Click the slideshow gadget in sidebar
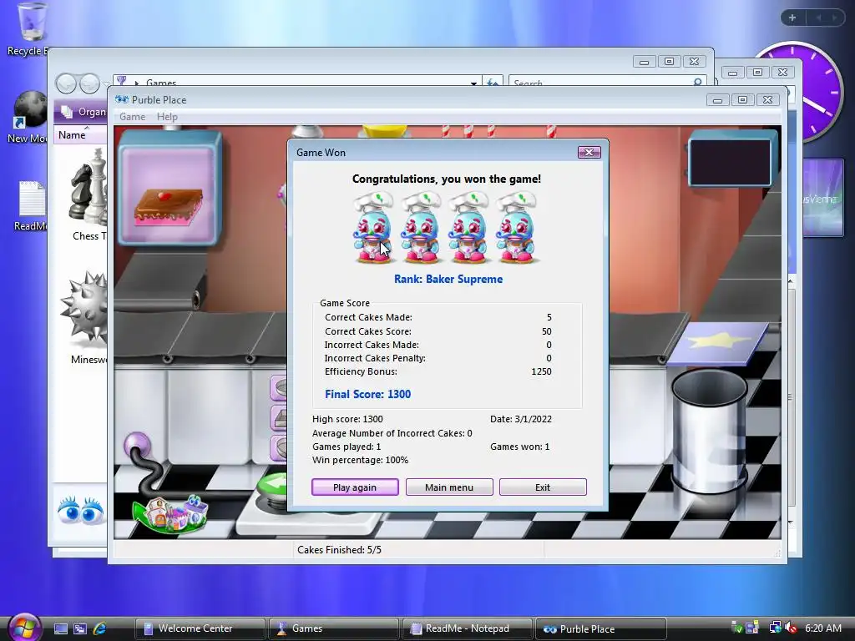 pos(823,197)
